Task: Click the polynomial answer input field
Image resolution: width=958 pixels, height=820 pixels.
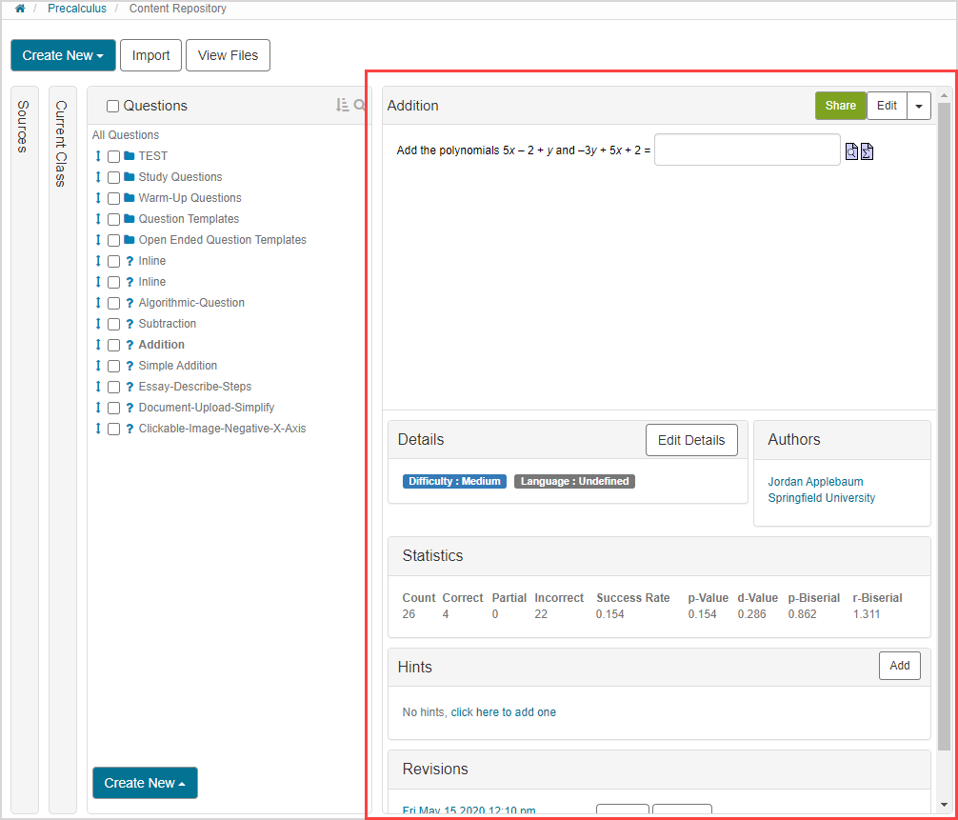Action: (x=747, y=150)
